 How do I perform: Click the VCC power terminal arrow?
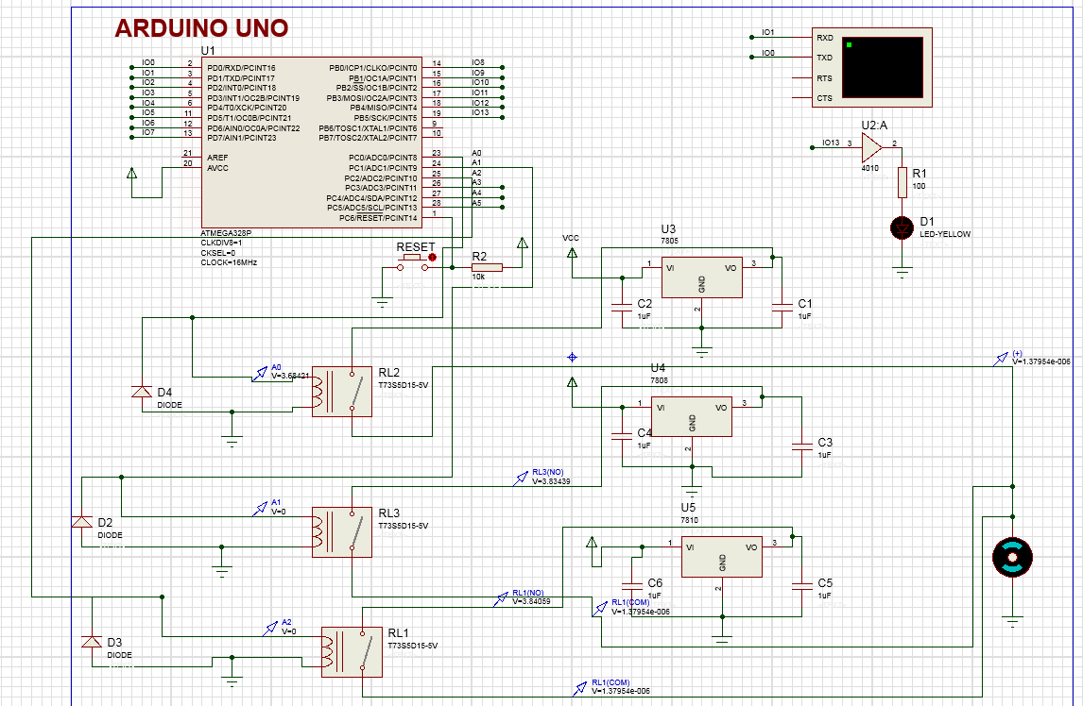[572, 253]
